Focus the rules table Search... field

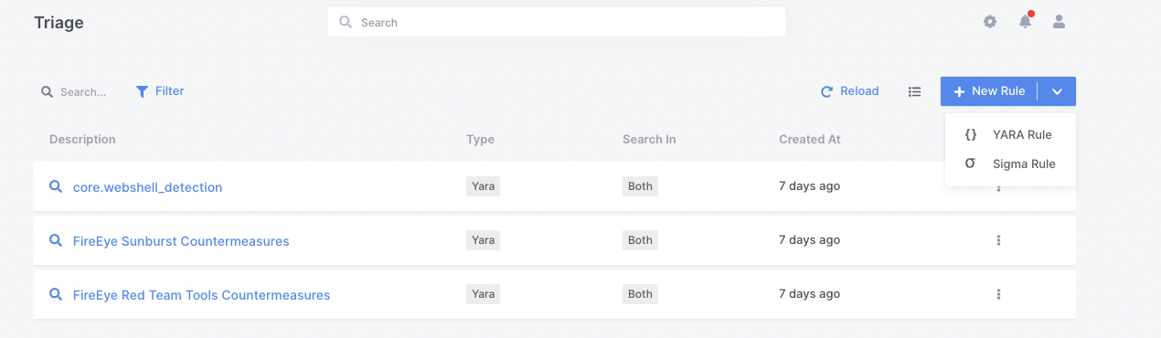coord(83,92)
